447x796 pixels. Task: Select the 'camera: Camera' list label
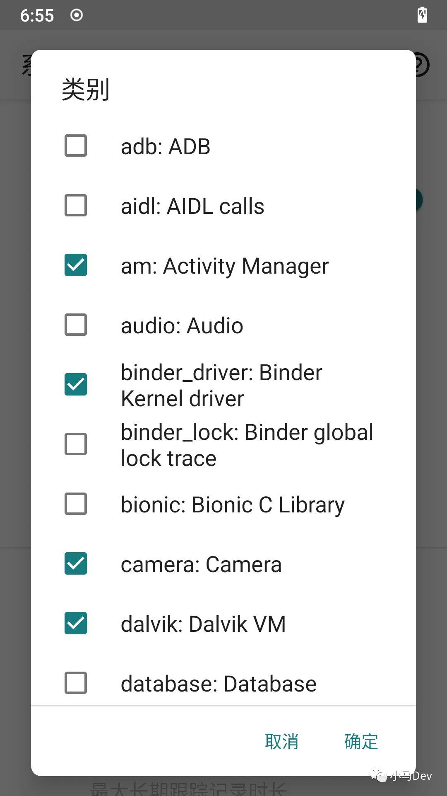tap(201, 564)
